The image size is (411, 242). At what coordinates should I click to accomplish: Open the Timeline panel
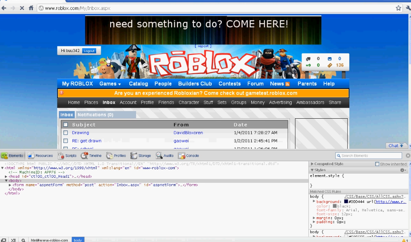tap(91, 156)
